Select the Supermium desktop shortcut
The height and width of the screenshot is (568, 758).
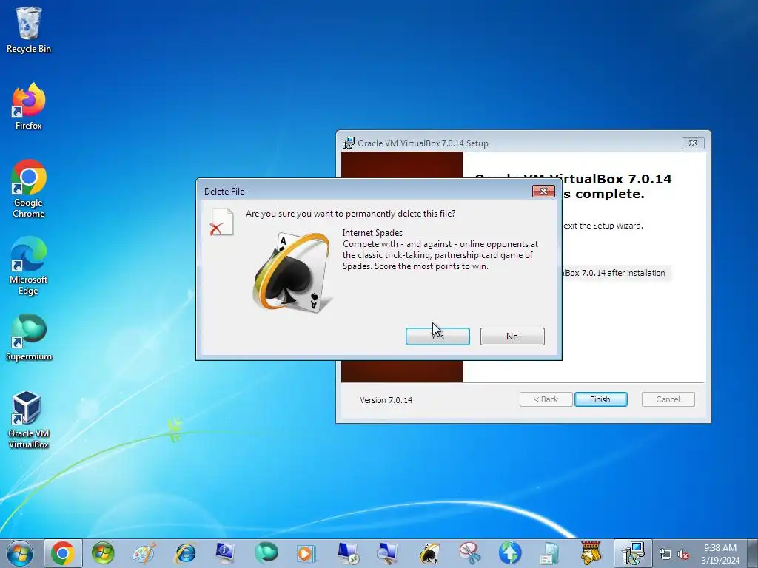coord(29,337)
